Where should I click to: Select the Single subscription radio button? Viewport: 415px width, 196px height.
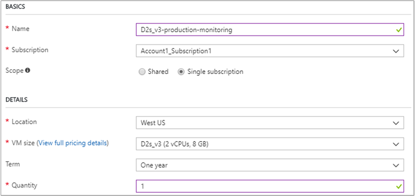point(181,72)
